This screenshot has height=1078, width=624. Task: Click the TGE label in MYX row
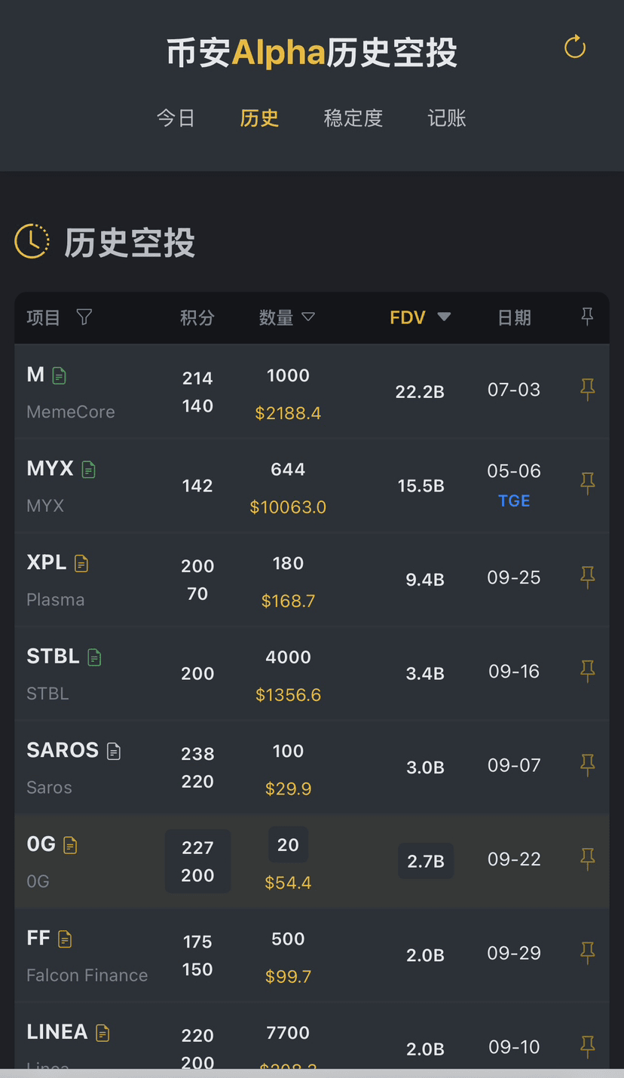tap(514, 501)
